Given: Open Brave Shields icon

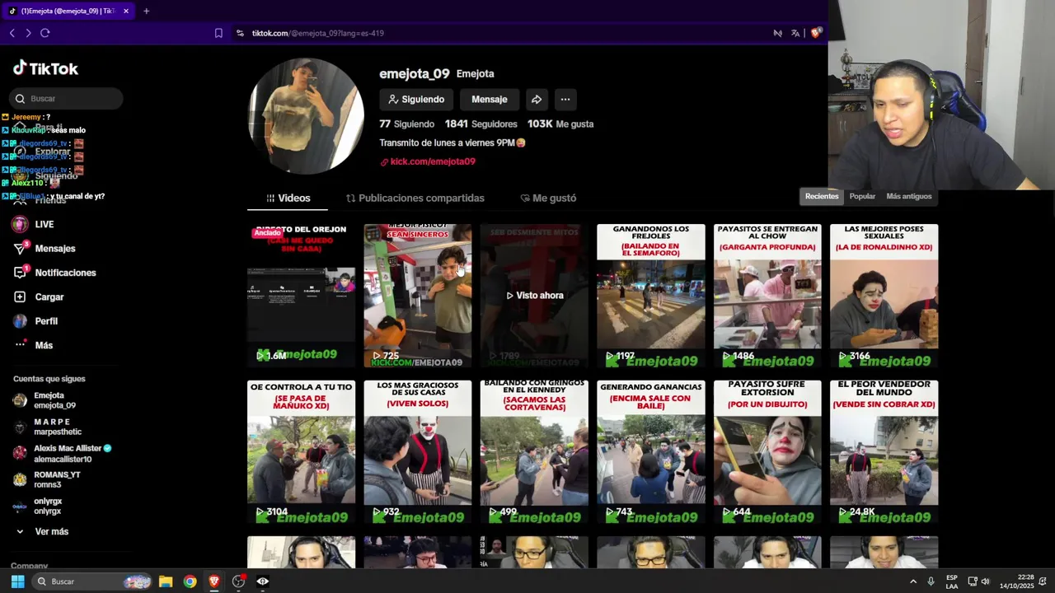Looking at the screenshot, I should (815, 33).
